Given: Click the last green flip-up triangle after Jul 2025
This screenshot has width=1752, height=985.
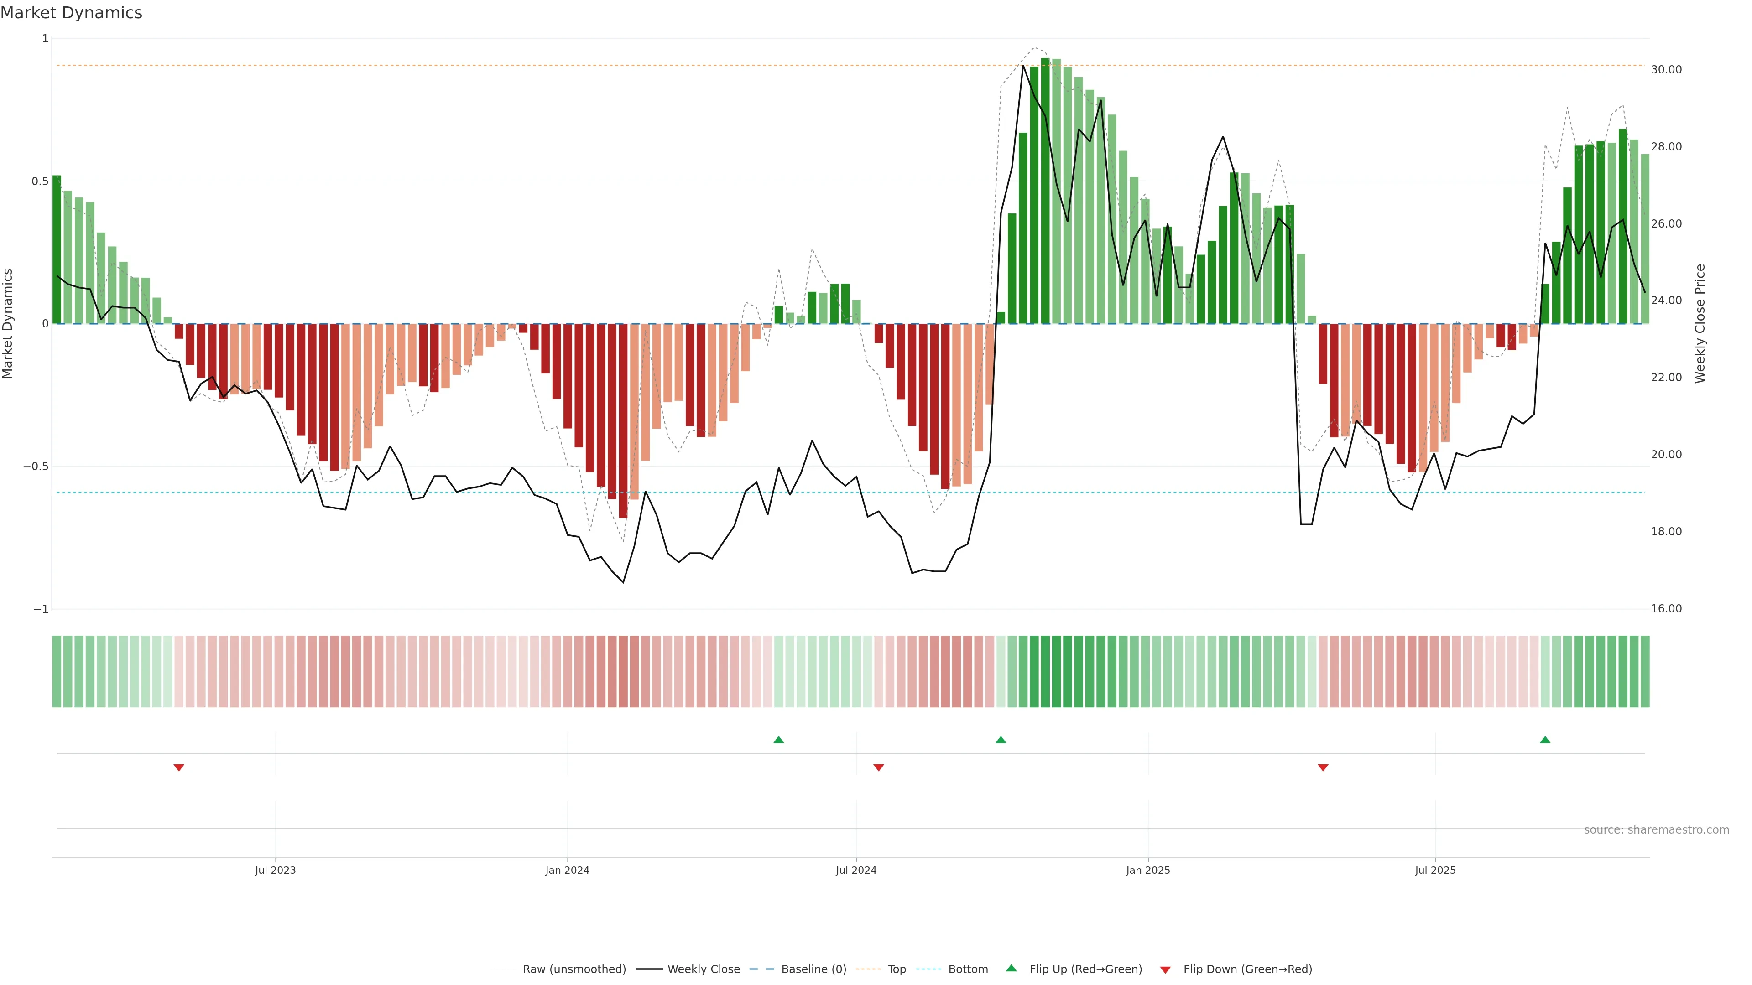Looking at the screenshot, I should point(1544,740).
